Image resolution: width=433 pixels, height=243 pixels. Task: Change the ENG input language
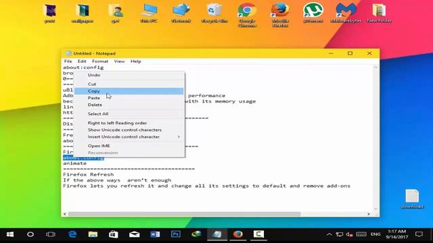click(375, 234)
